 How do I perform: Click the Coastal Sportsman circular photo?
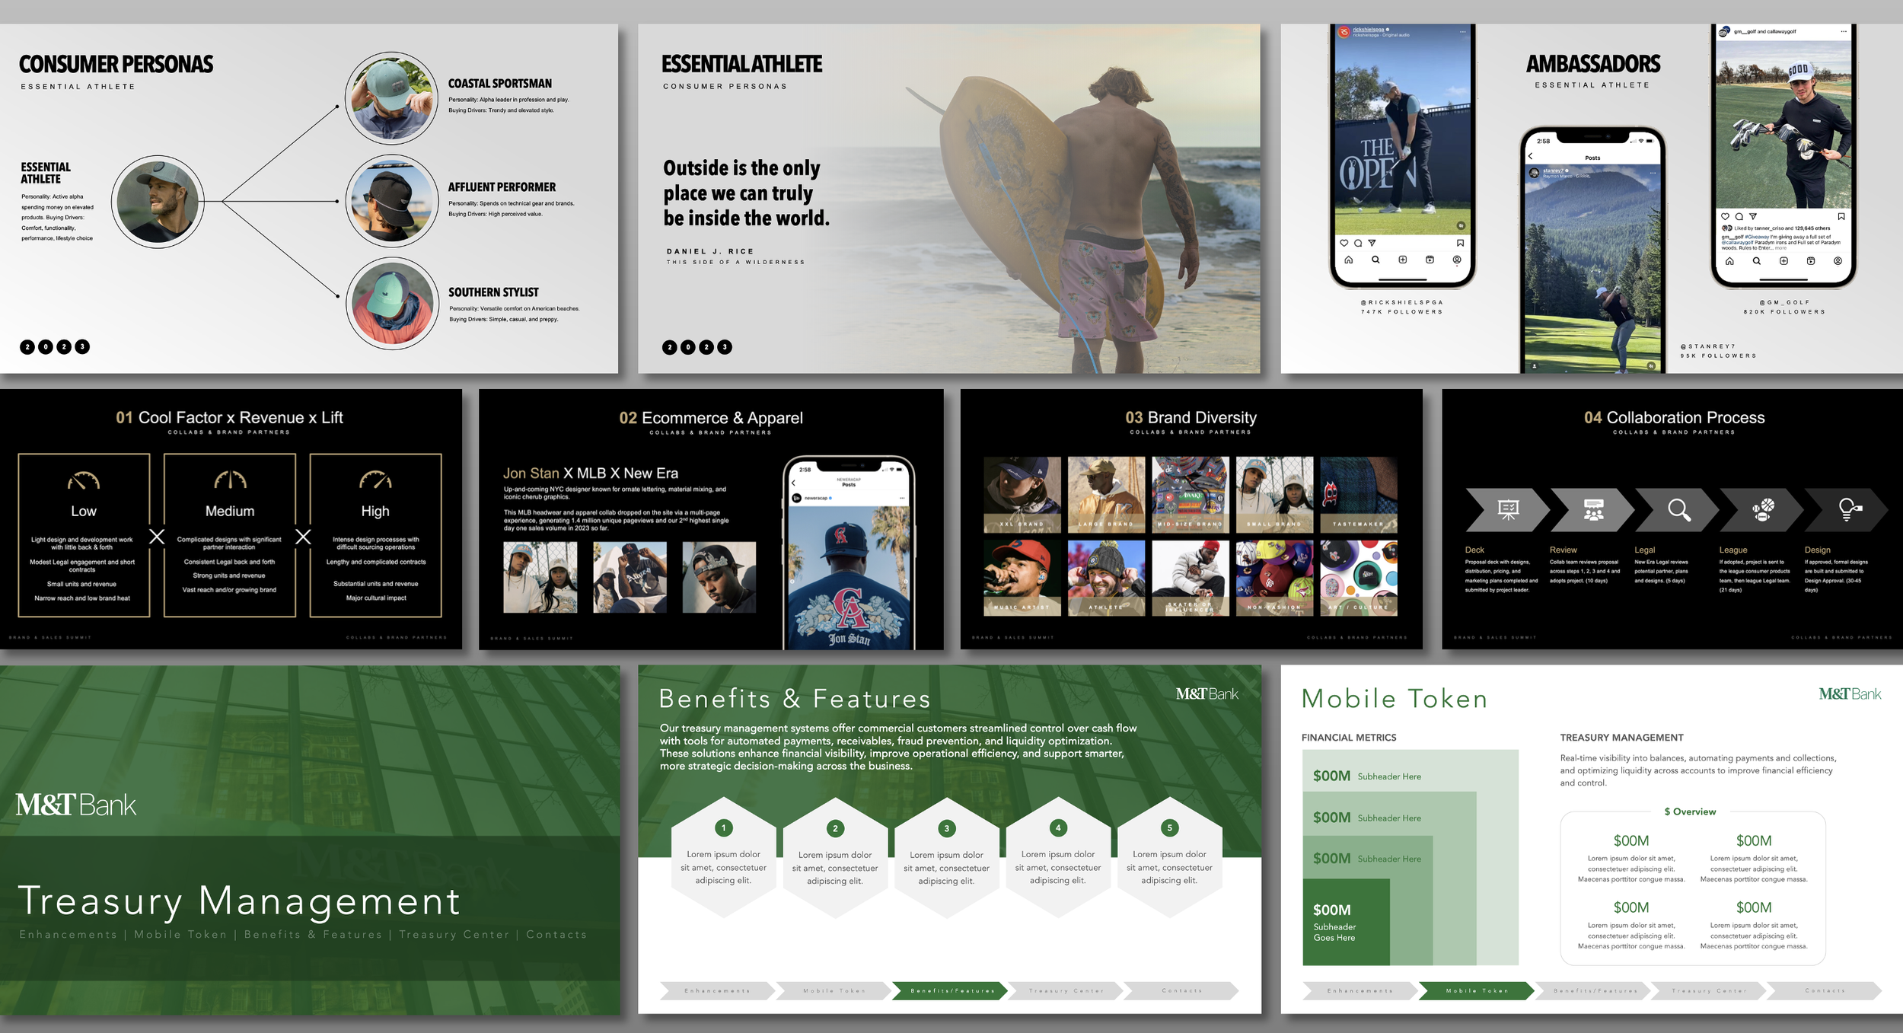(x=391, y=98)
